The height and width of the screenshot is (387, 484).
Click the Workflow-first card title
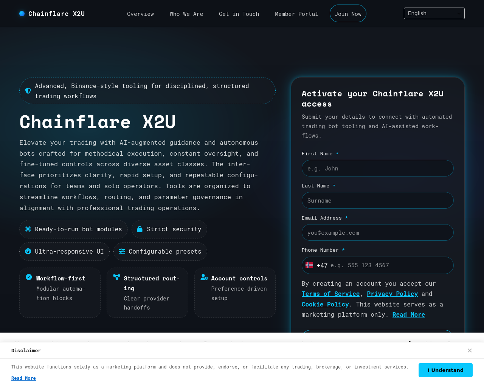click(x=61, y=279)
